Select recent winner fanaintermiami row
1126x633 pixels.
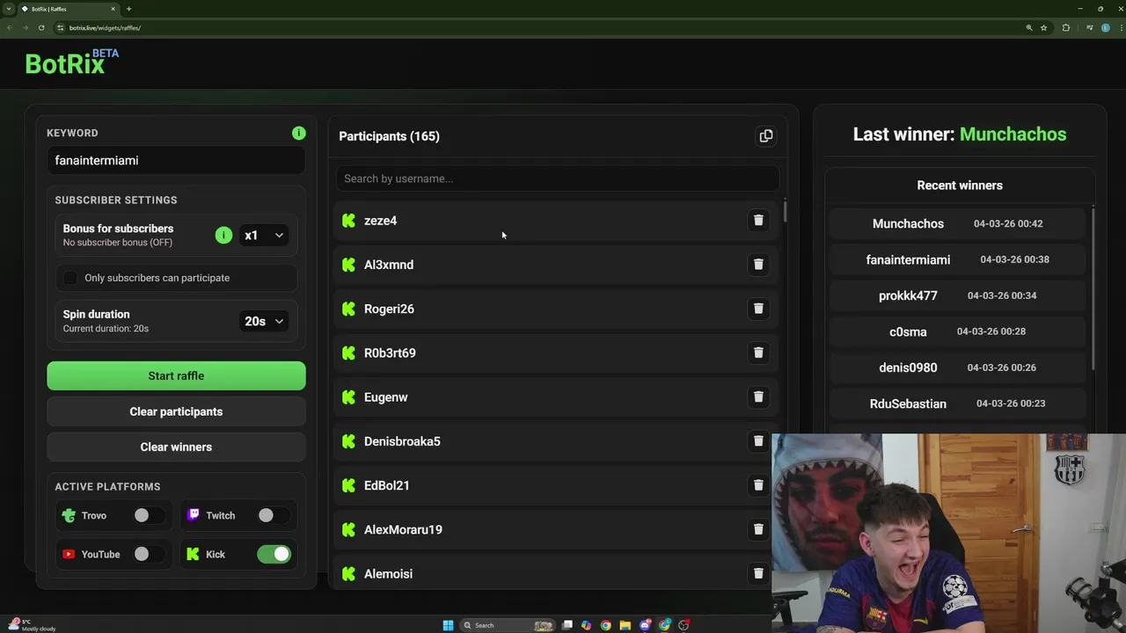[x=958, y=259]
